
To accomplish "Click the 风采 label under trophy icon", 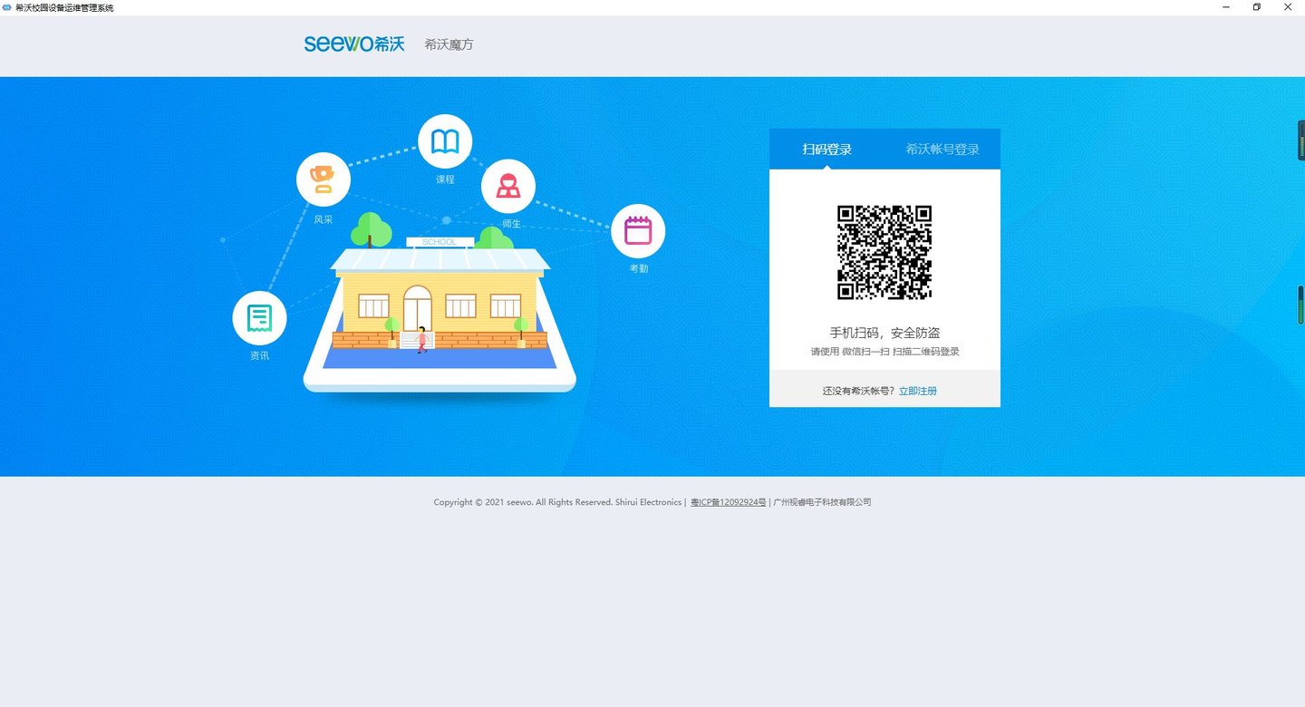I will point(324,219).
